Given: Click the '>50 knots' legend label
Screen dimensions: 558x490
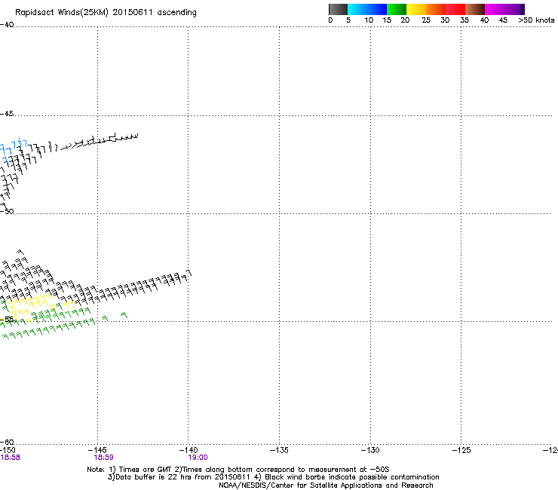Looking at the screenshot, I should (536, 20).
